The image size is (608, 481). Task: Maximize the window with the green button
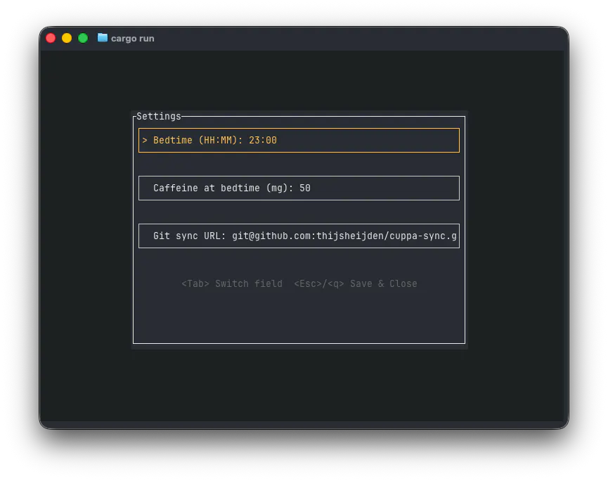tap(83, 38)
